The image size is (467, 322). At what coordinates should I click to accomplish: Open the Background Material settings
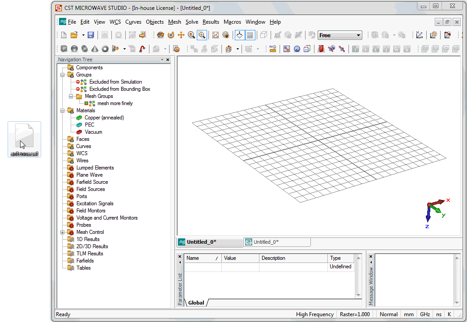(x=287, y=49)
